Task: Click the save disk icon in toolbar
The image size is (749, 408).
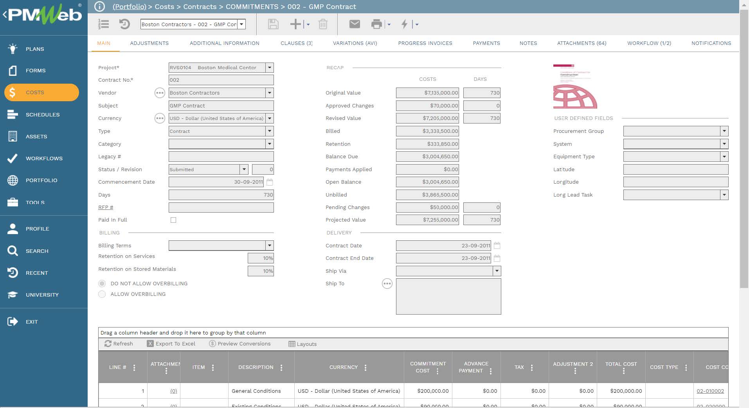Action: (x=273, y=24)
